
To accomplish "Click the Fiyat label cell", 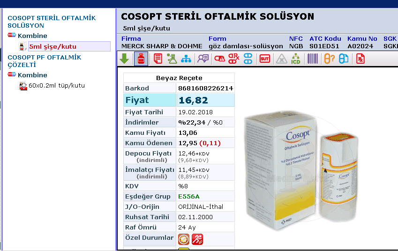I will pos(150,100).
